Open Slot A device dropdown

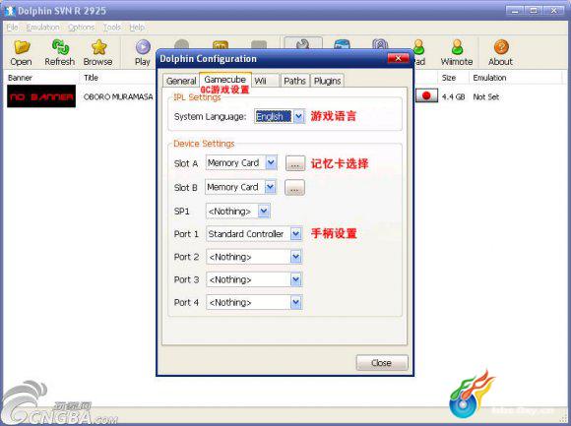(271, 162)
